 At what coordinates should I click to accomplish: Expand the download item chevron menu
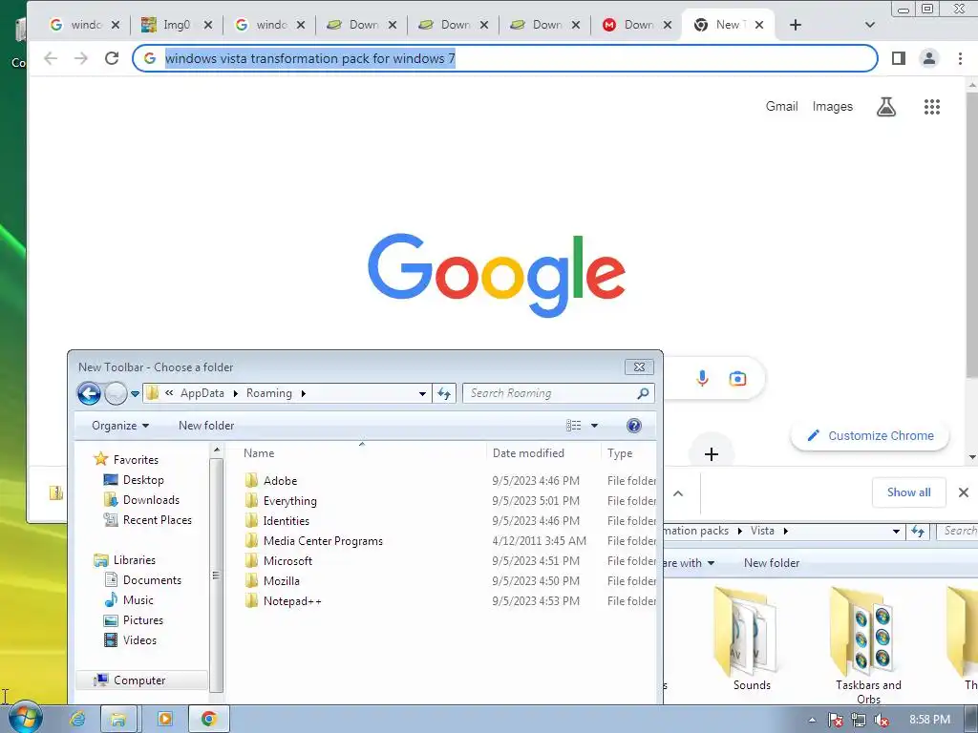tap(678, 493)
